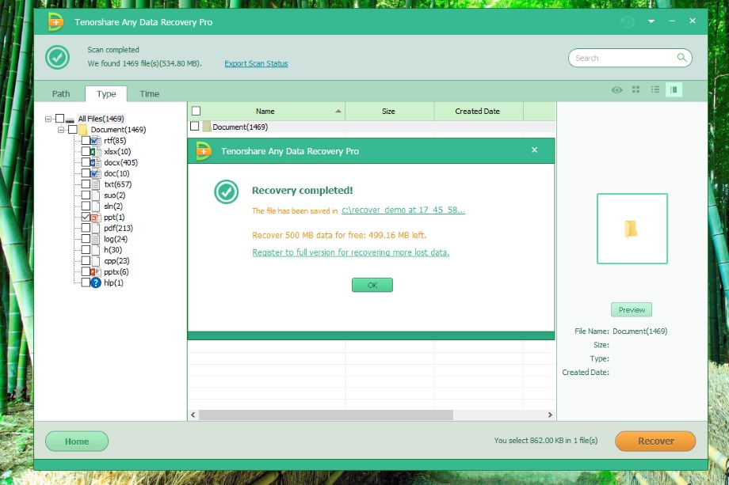Open the title bar dropdown menu arrow

[651, 21]
